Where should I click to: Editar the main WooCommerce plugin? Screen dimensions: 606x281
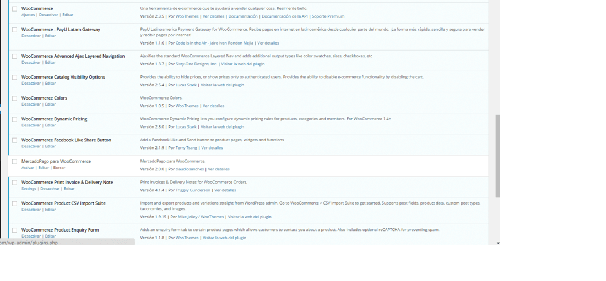pyautogui.click(x=68, y=15)
